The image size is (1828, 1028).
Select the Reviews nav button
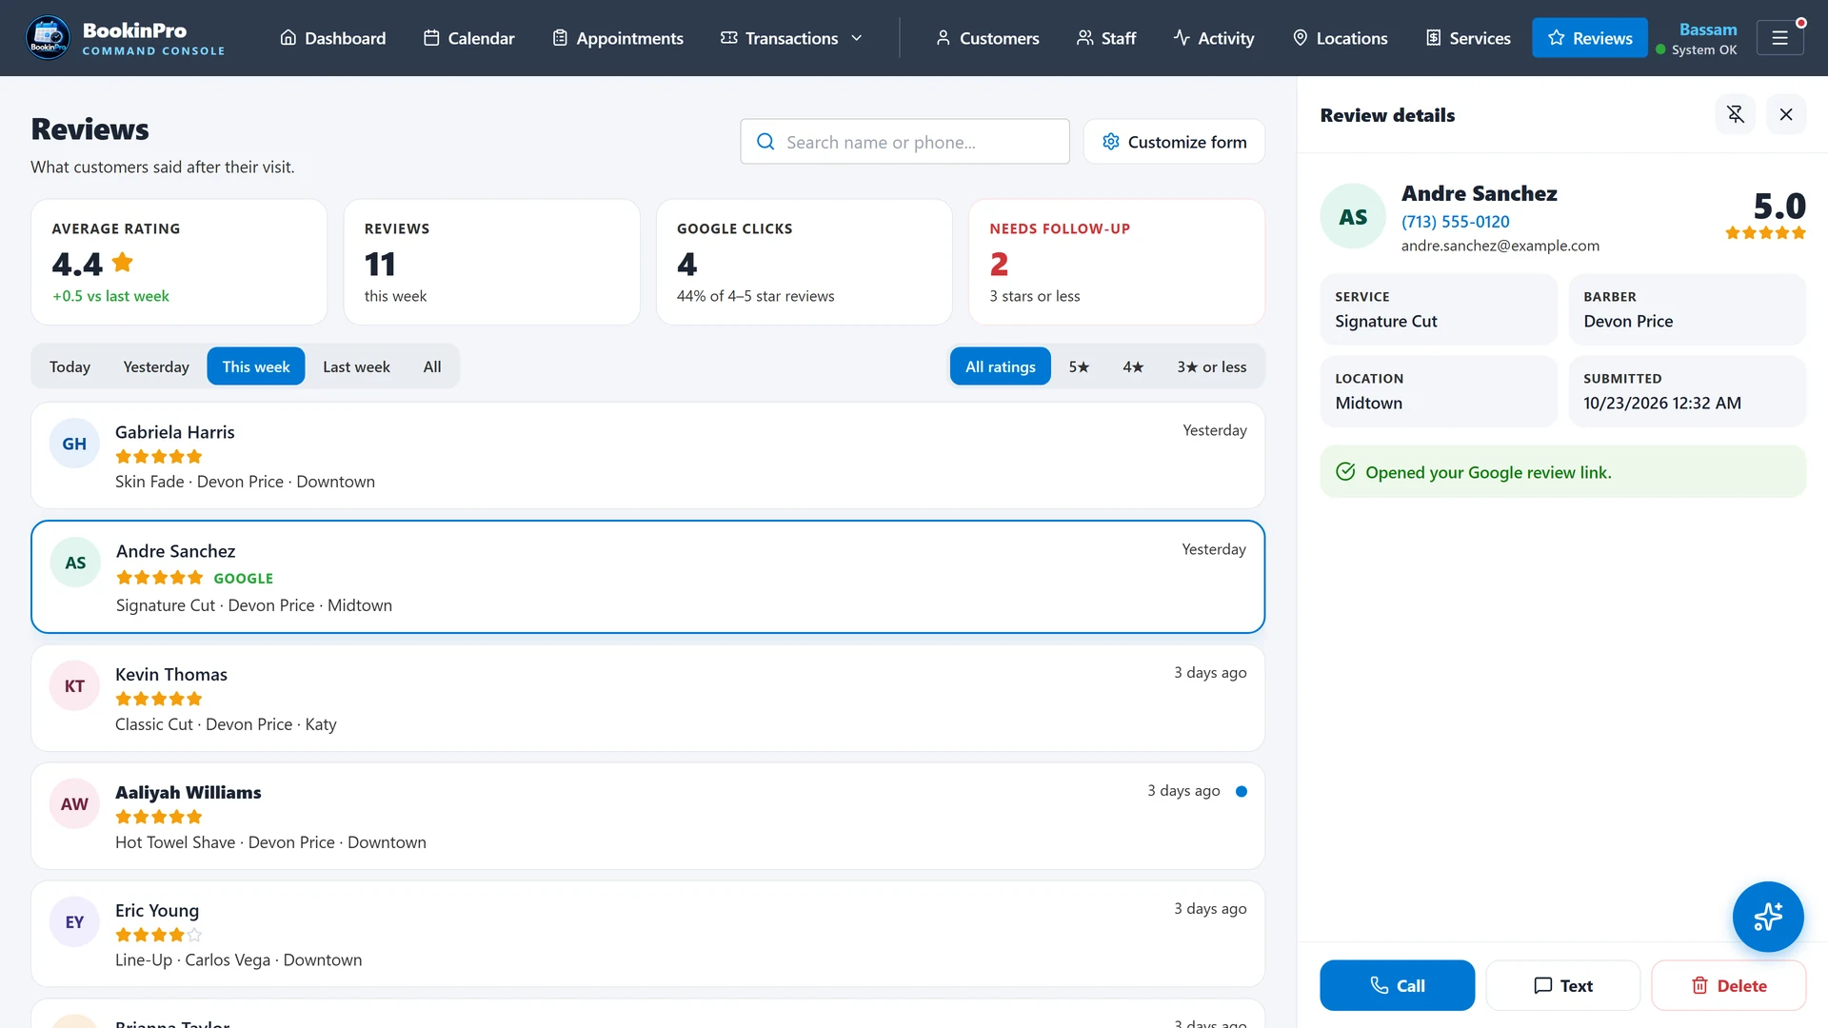1590,38
